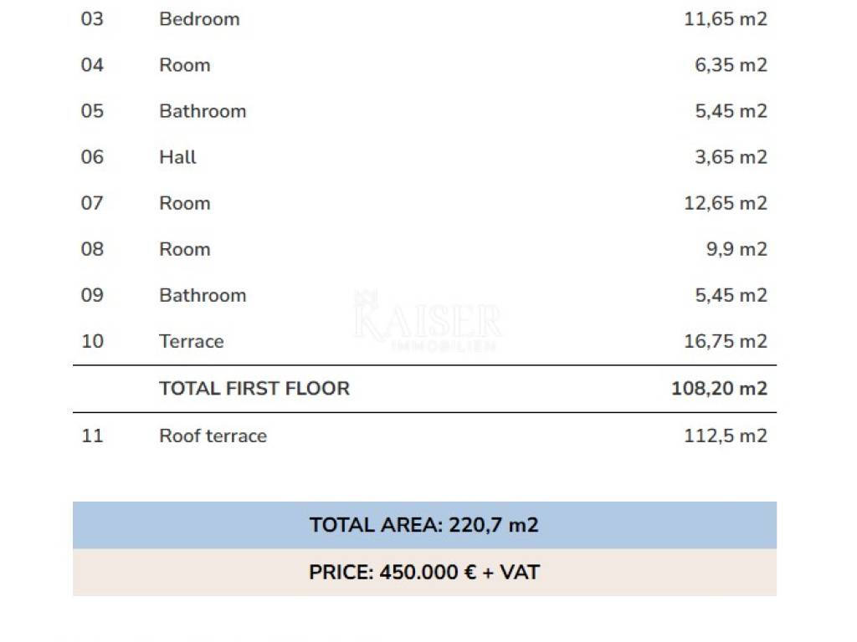Select the Roof terrace label
This screenshot has width=857, height=642.
coord(213,436)
